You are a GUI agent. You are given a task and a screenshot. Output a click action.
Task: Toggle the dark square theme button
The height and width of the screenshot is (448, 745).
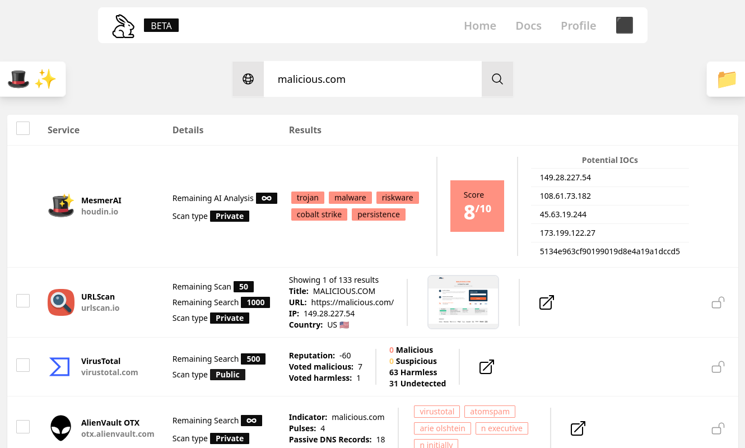click(x=625, y=25)
